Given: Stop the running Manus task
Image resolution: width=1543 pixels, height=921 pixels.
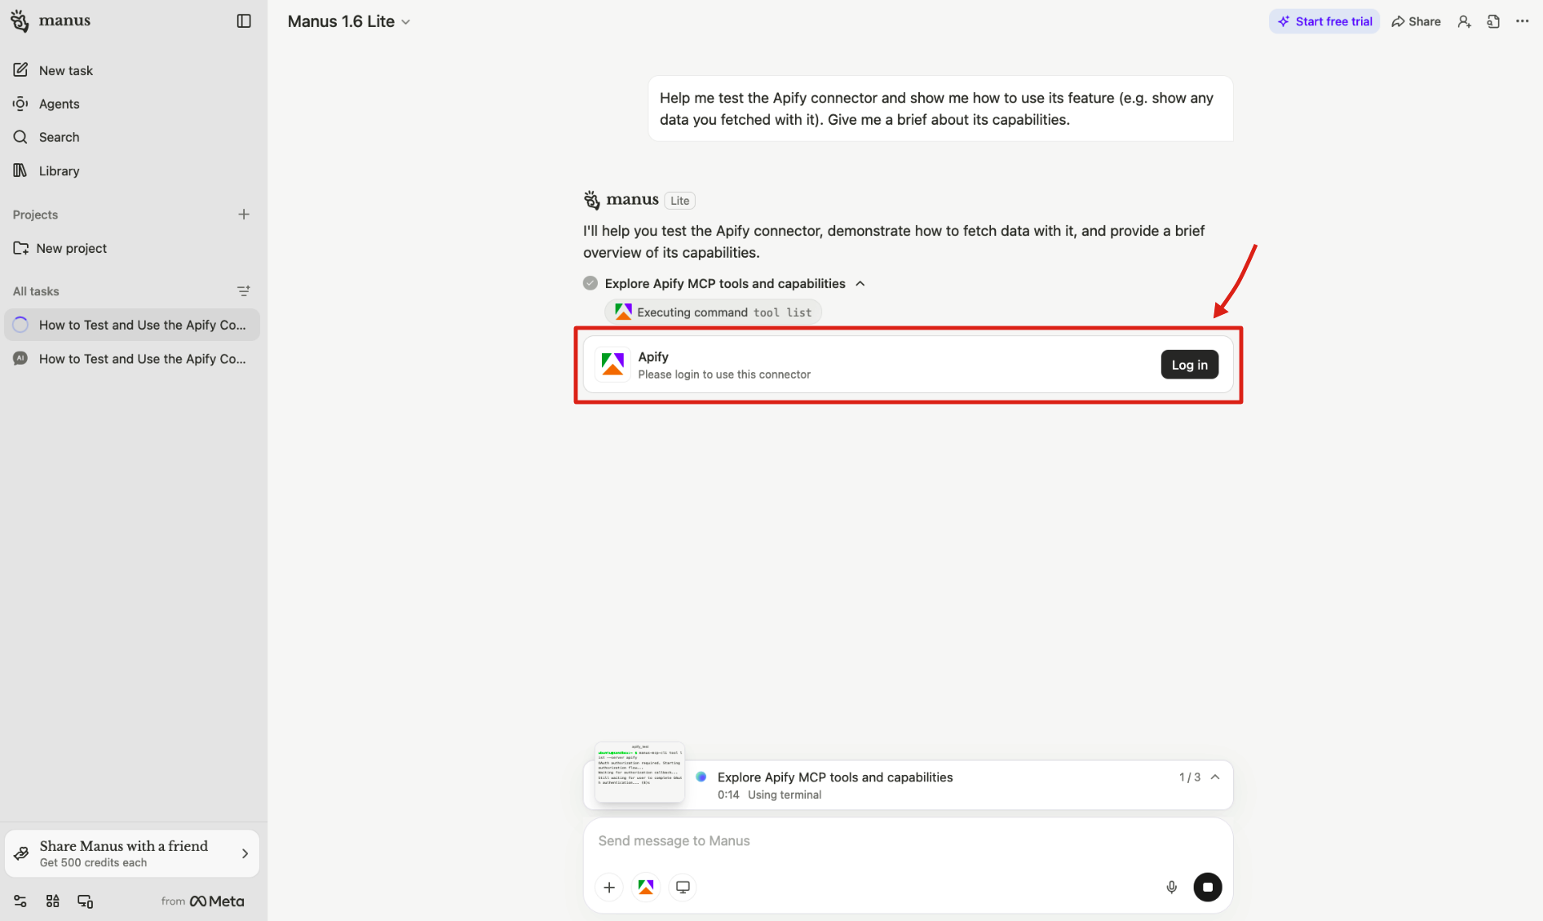Looking at the screenshot, I should (1208, 887).
